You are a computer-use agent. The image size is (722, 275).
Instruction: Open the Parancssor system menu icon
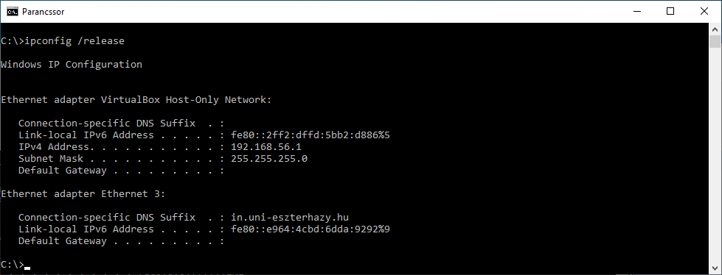13,12
